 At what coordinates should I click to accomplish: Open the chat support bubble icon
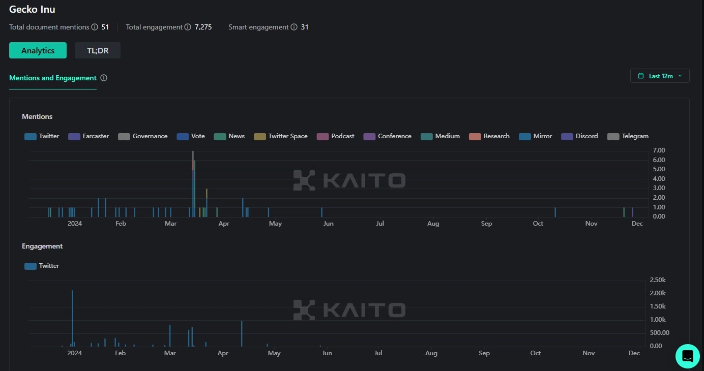tap(687, 356)
